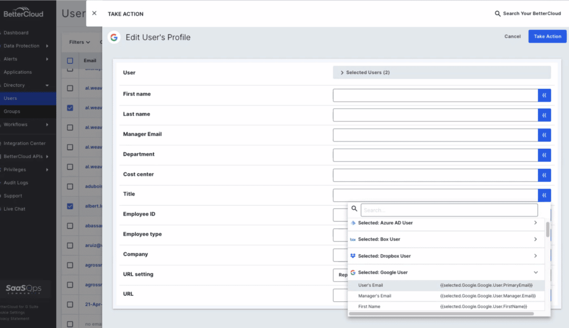
Task: Expand the Selected Users (2) section
Action: point(442,73)
